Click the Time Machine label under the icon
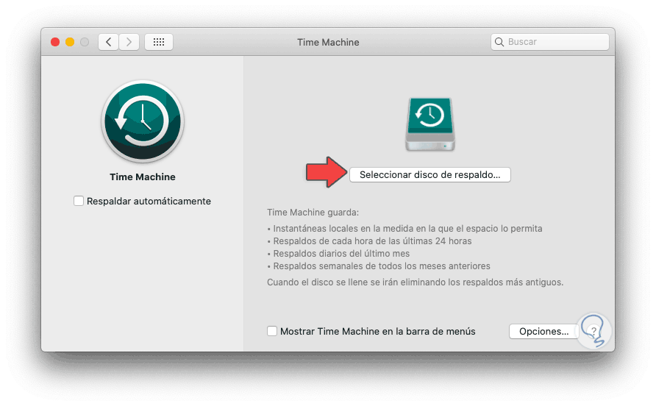The height and width of the screenshot is (406, 656). pos(143,177)
